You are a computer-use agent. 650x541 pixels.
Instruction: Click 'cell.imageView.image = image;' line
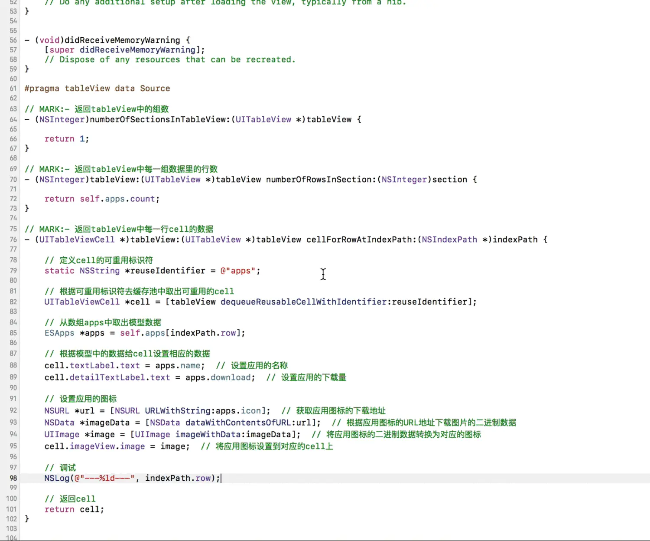[117, 446]
